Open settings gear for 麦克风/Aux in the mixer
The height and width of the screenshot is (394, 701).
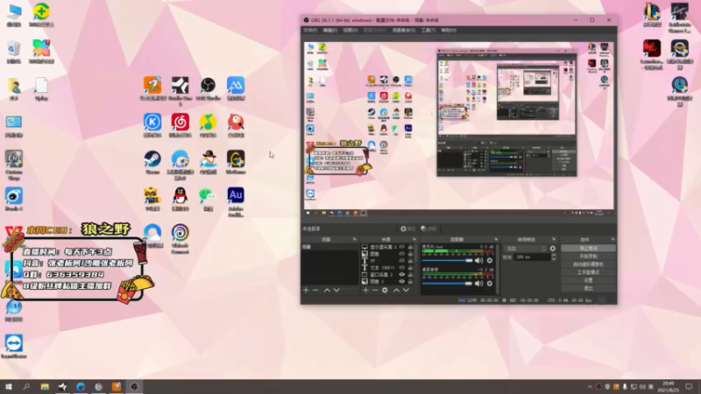[490, 260]
